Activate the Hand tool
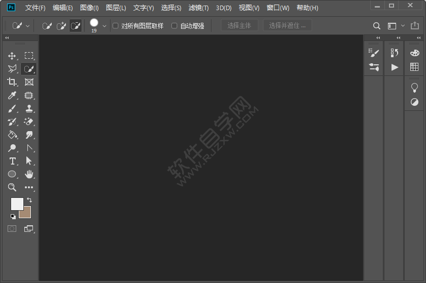 click(29, 174)
